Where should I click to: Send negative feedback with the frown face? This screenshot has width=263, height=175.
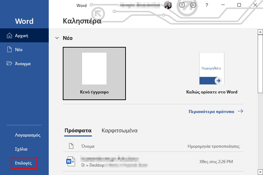193,5
